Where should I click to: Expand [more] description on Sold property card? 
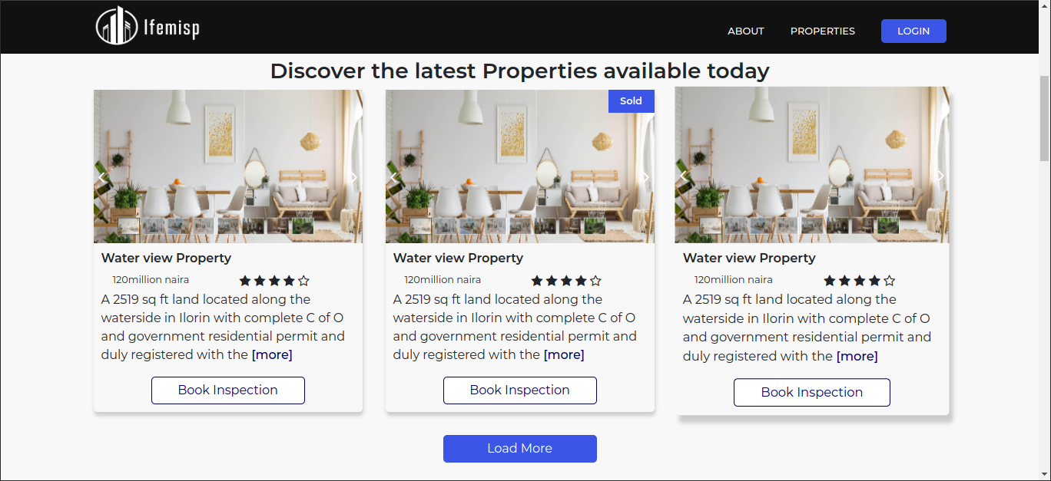click(564, 354)
